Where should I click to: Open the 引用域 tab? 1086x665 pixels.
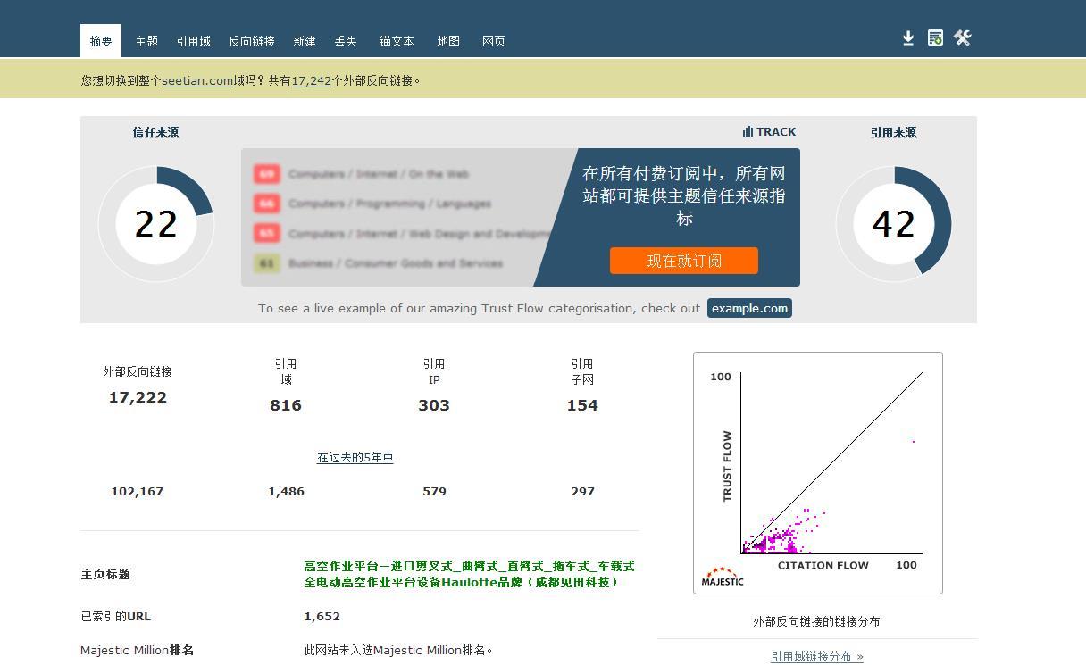tap(193, 41)
